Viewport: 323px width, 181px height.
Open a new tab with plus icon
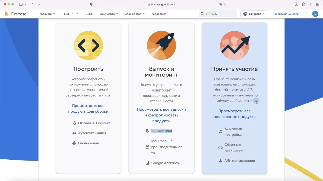[x=311, y=4]
